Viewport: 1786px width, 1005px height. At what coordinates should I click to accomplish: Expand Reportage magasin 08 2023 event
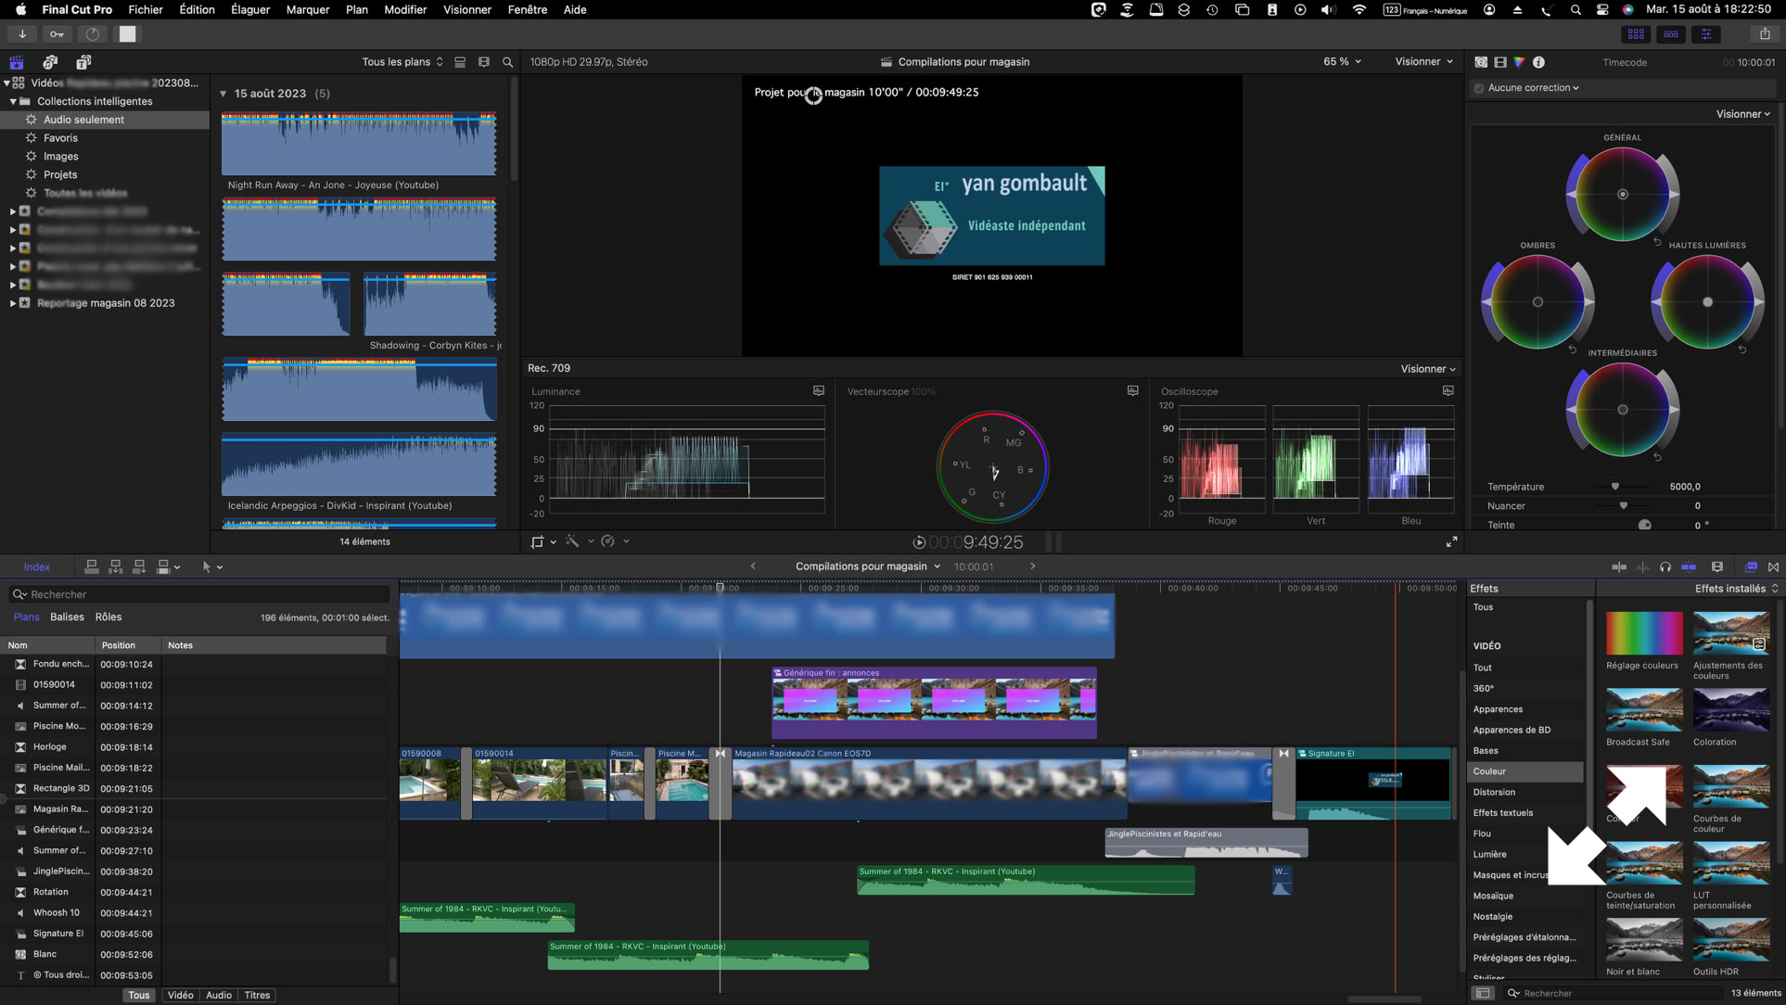12,303
